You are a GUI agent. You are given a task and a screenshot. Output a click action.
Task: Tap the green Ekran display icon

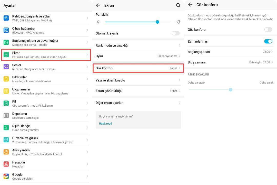(6, 55)
